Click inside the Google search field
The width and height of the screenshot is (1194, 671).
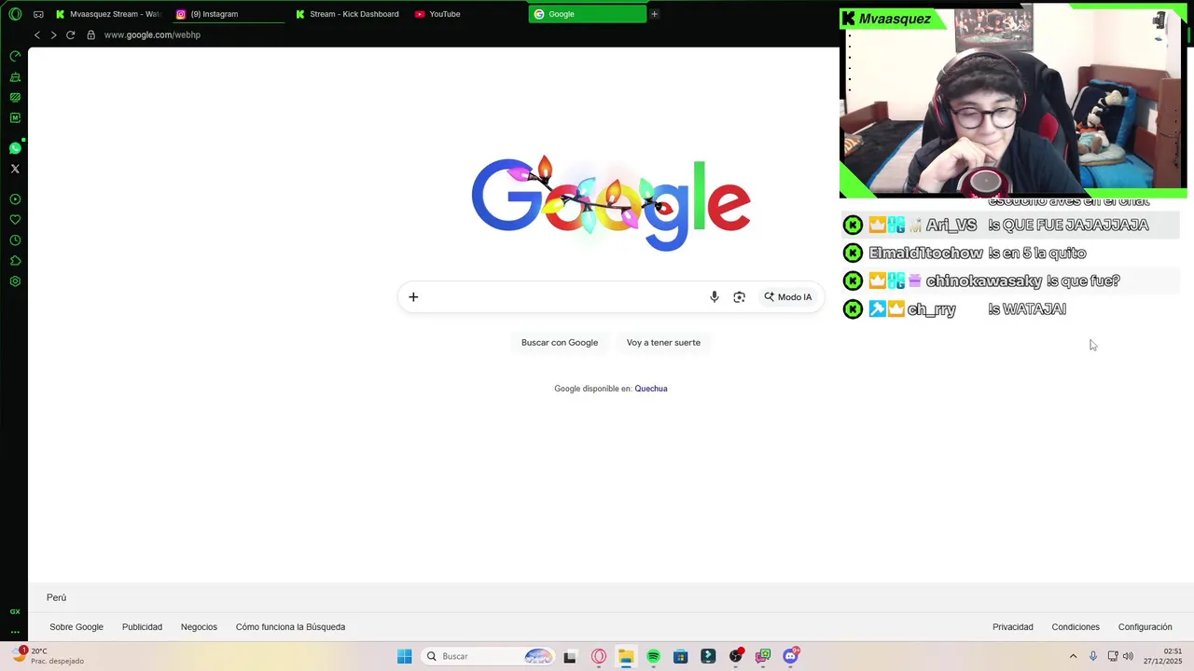coord(562,297)
